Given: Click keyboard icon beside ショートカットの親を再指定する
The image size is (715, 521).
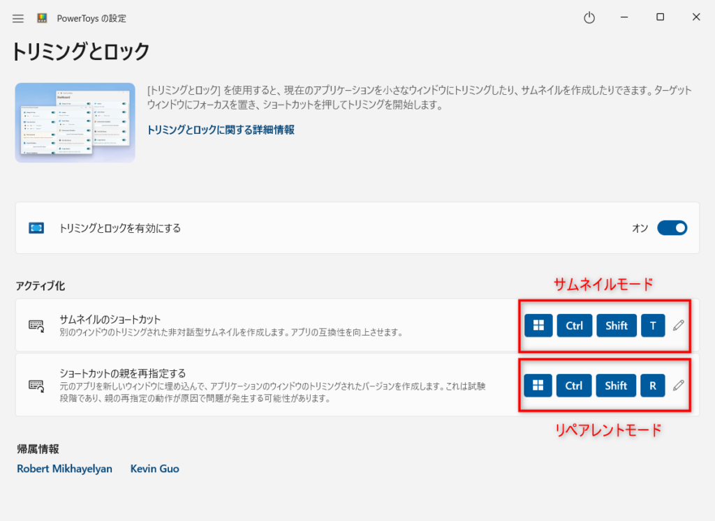Looking at the screenshot, I should (x=36, y=386).
